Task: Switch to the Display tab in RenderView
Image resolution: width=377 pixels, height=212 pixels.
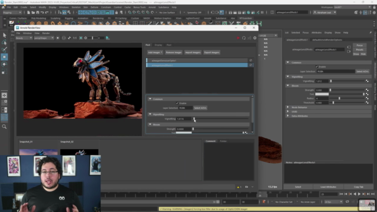Action: click(158, 45)
